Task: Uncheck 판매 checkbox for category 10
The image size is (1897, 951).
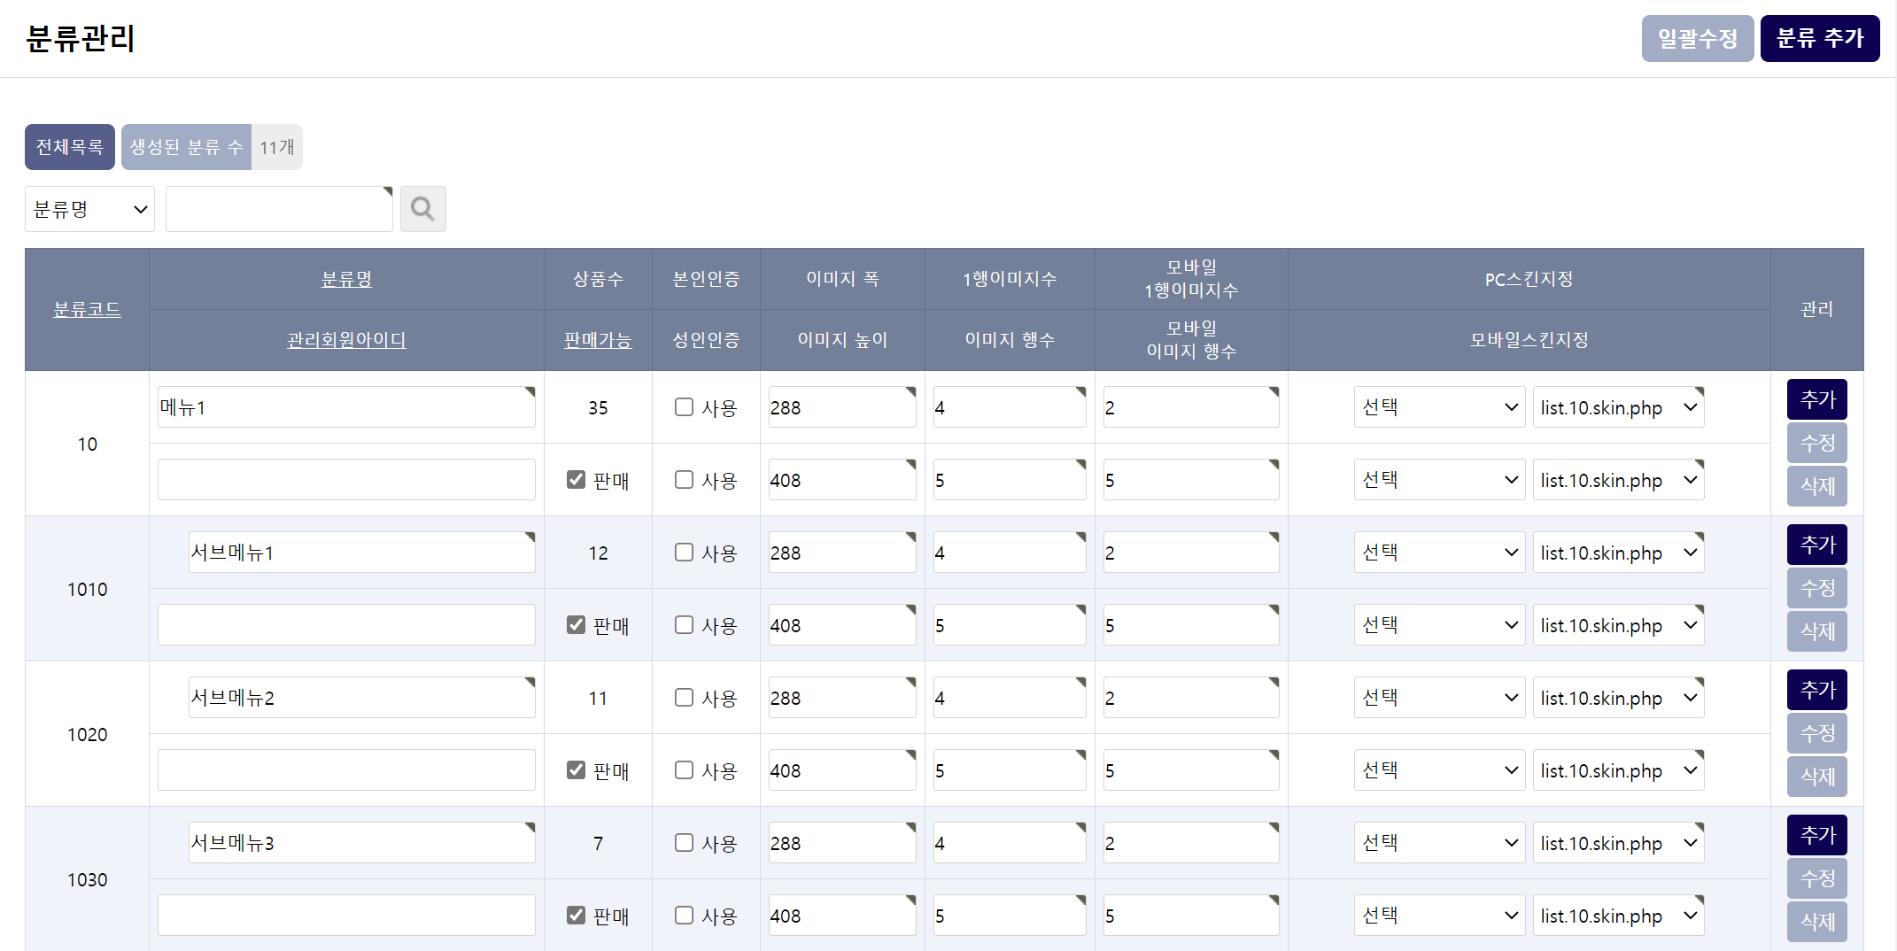Action: click(577, 480)
